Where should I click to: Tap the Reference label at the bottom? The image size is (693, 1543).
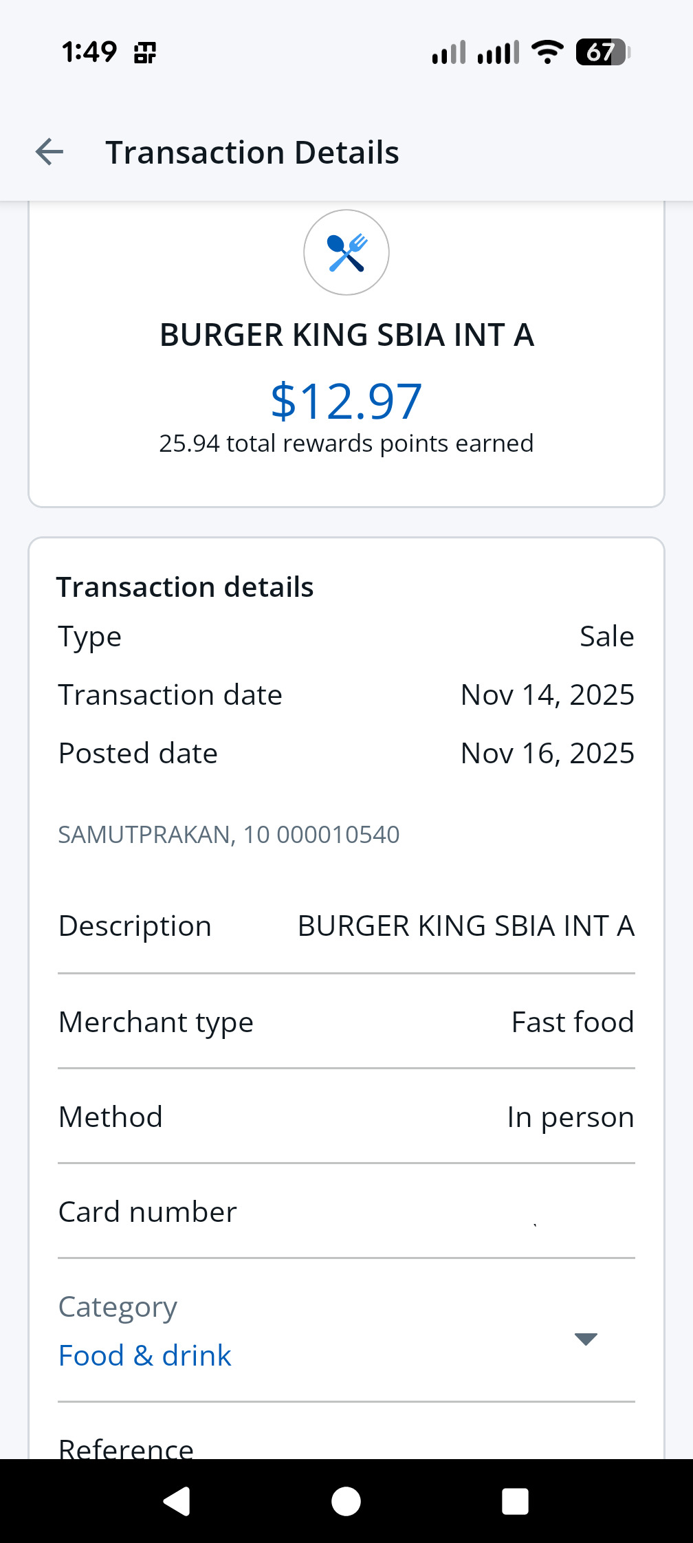click(126, 1447)
